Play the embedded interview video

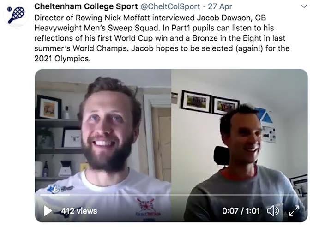tap(48, 211)
